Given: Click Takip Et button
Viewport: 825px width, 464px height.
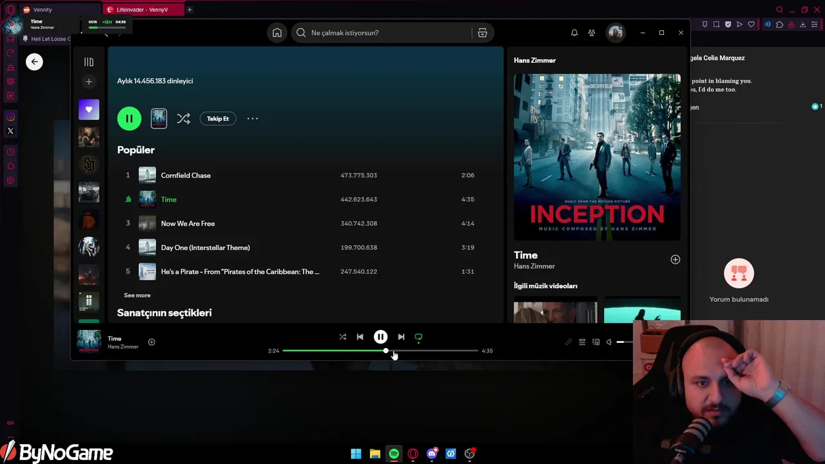Looking at the screenshot, I should tap(218, 119).
